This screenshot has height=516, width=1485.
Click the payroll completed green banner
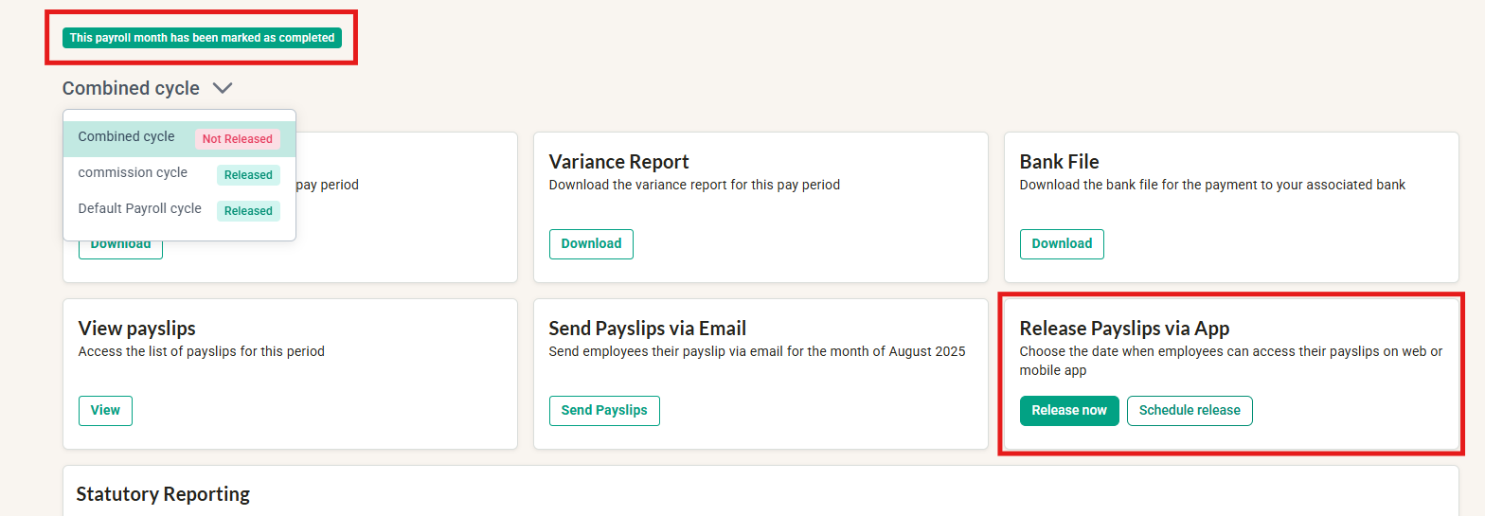[202, 38]
